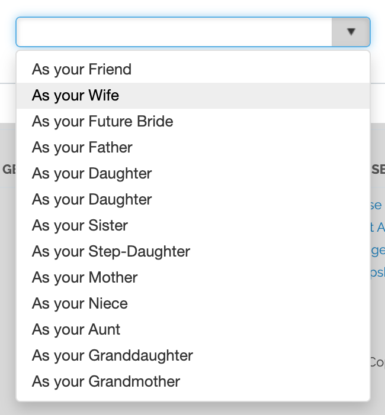The width and height of the screenshot is (385, 415).
Task: Choose the first 'As your Daughter' entry
Action: pyautogui.click(x=92, y=174)
